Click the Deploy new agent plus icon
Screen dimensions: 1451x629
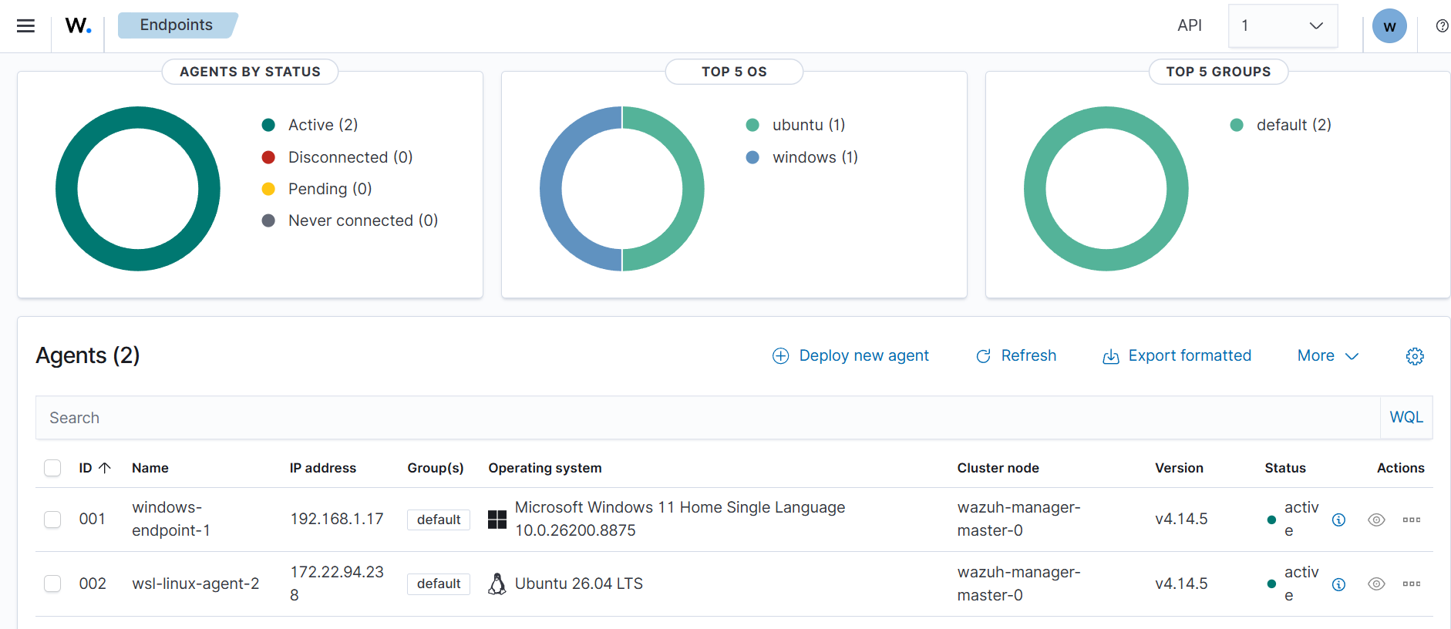pos(781,356)
